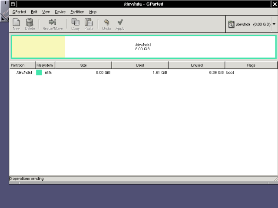Click the workspace 1 pager in corner
Image resolution: width=278 pixels, height=208 pixels.
tap(4, 10)
